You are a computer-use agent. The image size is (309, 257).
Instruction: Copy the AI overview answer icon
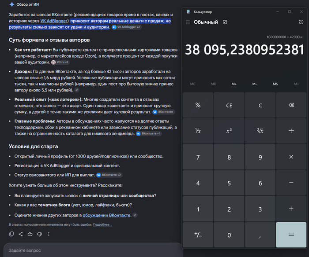pyautogui.click(x=11, y=234)
